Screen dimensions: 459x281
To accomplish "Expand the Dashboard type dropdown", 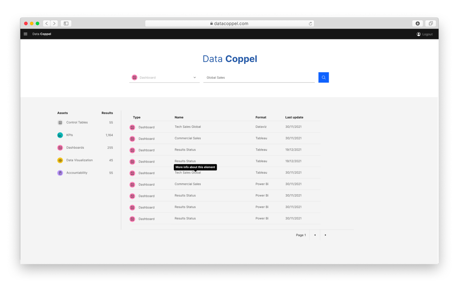I will (164, 78).
